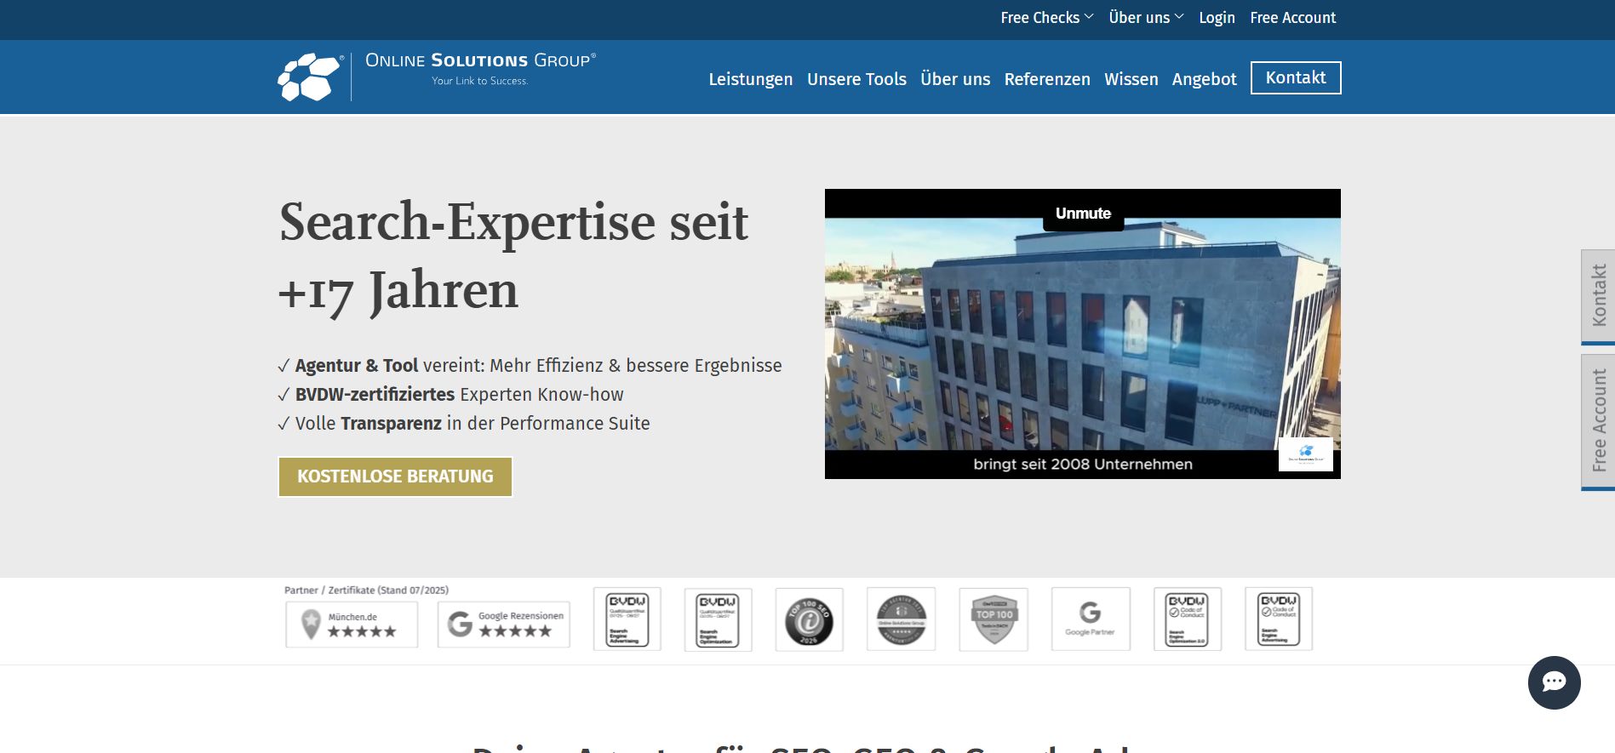Open Über uns in the main navigation
This screenshot has height=753, width=1615.
click(955, 79)
